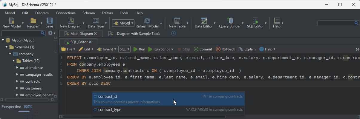Close the SQL_Editor tab

[x=90, y=42]
